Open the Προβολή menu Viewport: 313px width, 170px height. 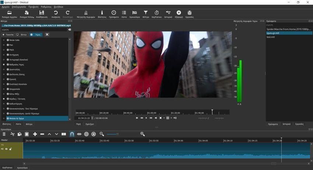34,7
